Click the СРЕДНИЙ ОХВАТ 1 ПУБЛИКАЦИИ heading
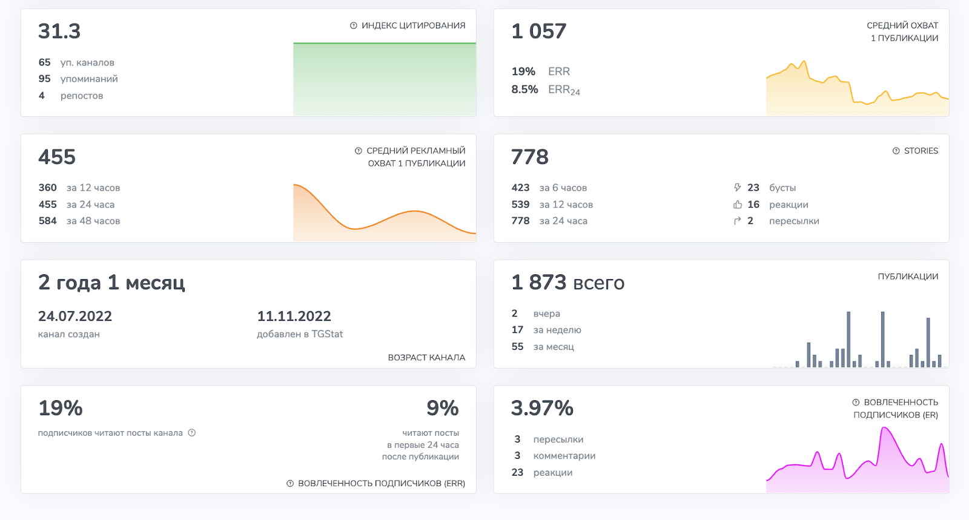 (902, 31)
